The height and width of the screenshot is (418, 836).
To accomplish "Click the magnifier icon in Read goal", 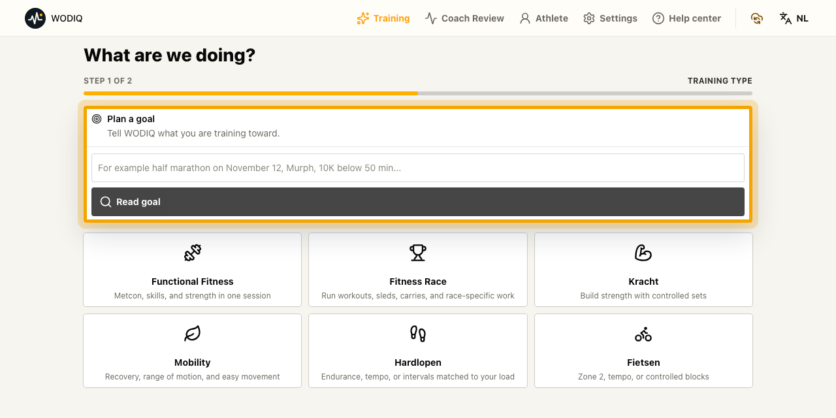I will point(105,202).
